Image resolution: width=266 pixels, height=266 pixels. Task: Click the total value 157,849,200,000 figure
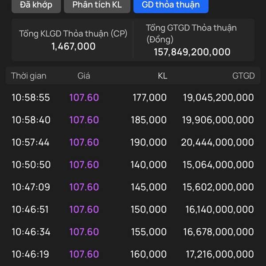click(192, 52)
